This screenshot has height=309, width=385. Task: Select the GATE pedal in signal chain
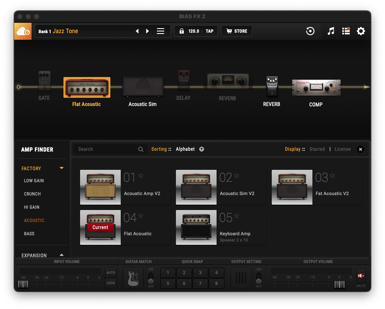click(44, 81)
